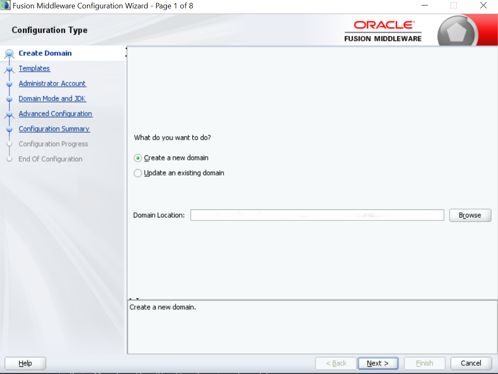Click the Oracle Fusion Middleware logo
498x374 pixels.
[383, 31]
